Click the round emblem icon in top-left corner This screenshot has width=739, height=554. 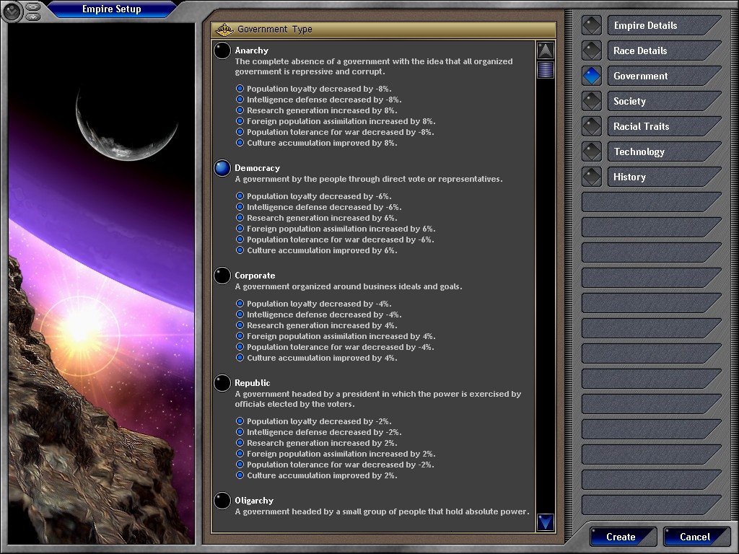point(12,12)
